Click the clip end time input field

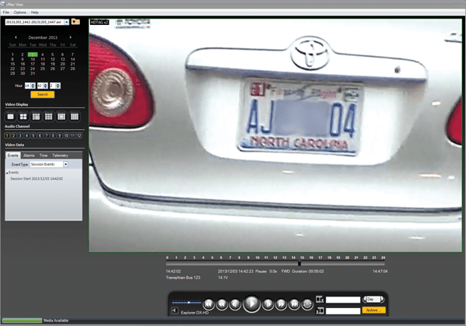343,310
